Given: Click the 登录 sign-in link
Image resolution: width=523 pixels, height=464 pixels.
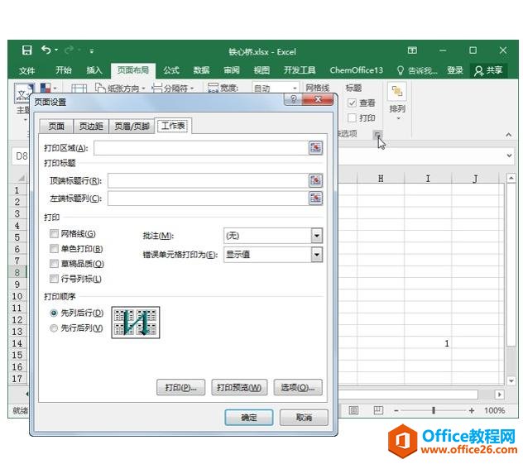Looking at the screenshot, I should tap(455, 70).
